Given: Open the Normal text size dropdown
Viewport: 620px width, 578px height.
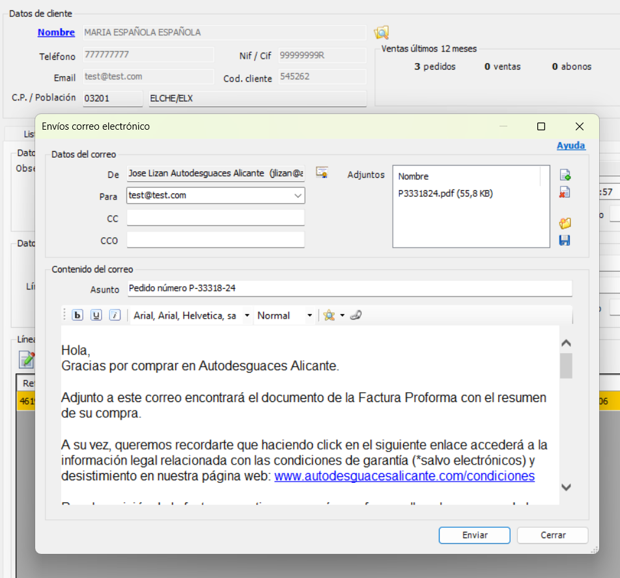Looking at the screenshot, I should pyautogui.click(x=309, y=316).
